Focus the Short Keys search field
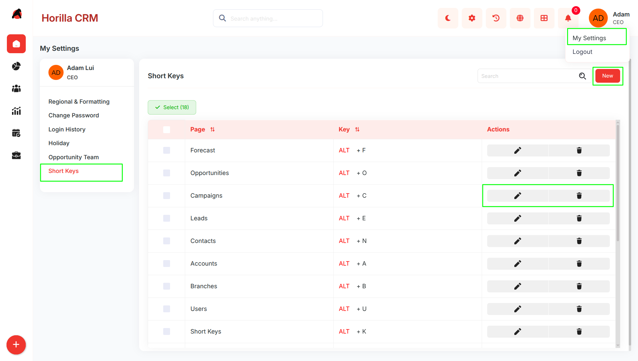This screenshot has width=638, height=361. [534, 76]
